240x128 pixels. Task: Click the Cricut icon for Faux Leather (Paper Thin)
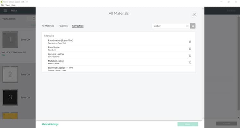(190, 42)
